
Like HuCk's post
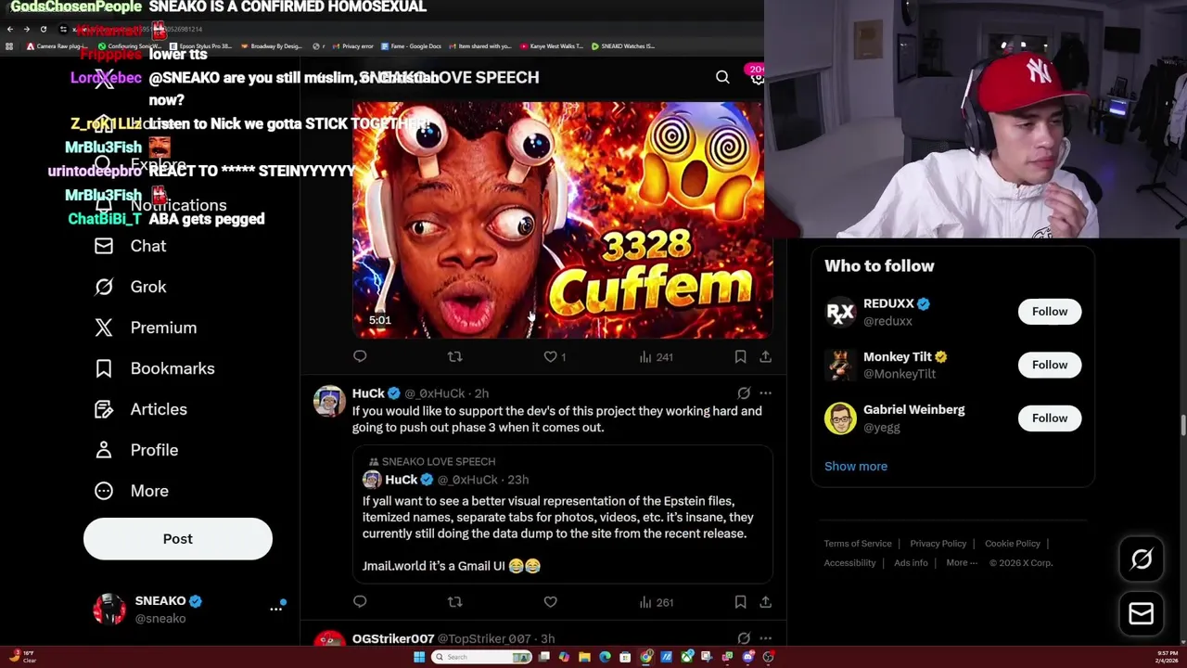pos(550,602)
